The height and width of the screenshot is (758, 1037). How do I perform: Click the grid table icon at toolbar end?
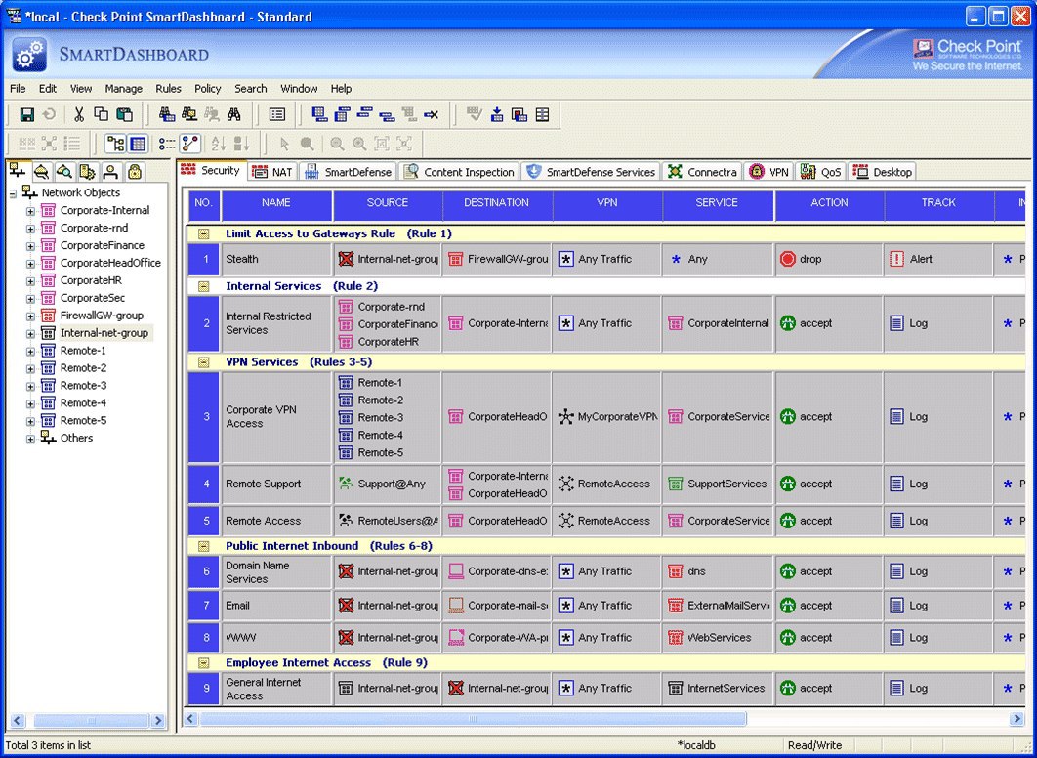coord(542,115)
